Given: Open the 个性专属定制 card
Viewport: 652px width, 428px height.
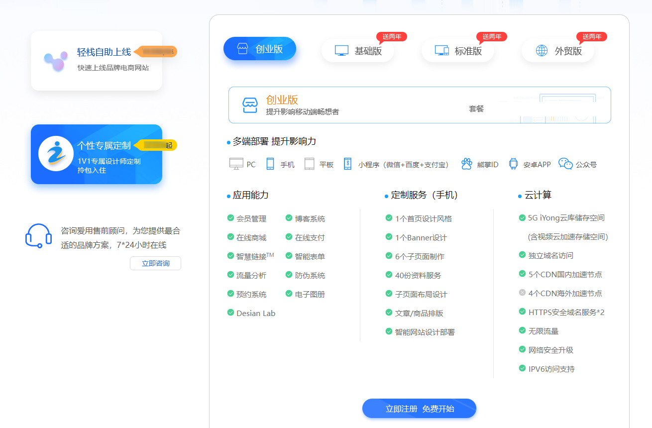Looking at the screenshot, I should click(x=97, y=154).
